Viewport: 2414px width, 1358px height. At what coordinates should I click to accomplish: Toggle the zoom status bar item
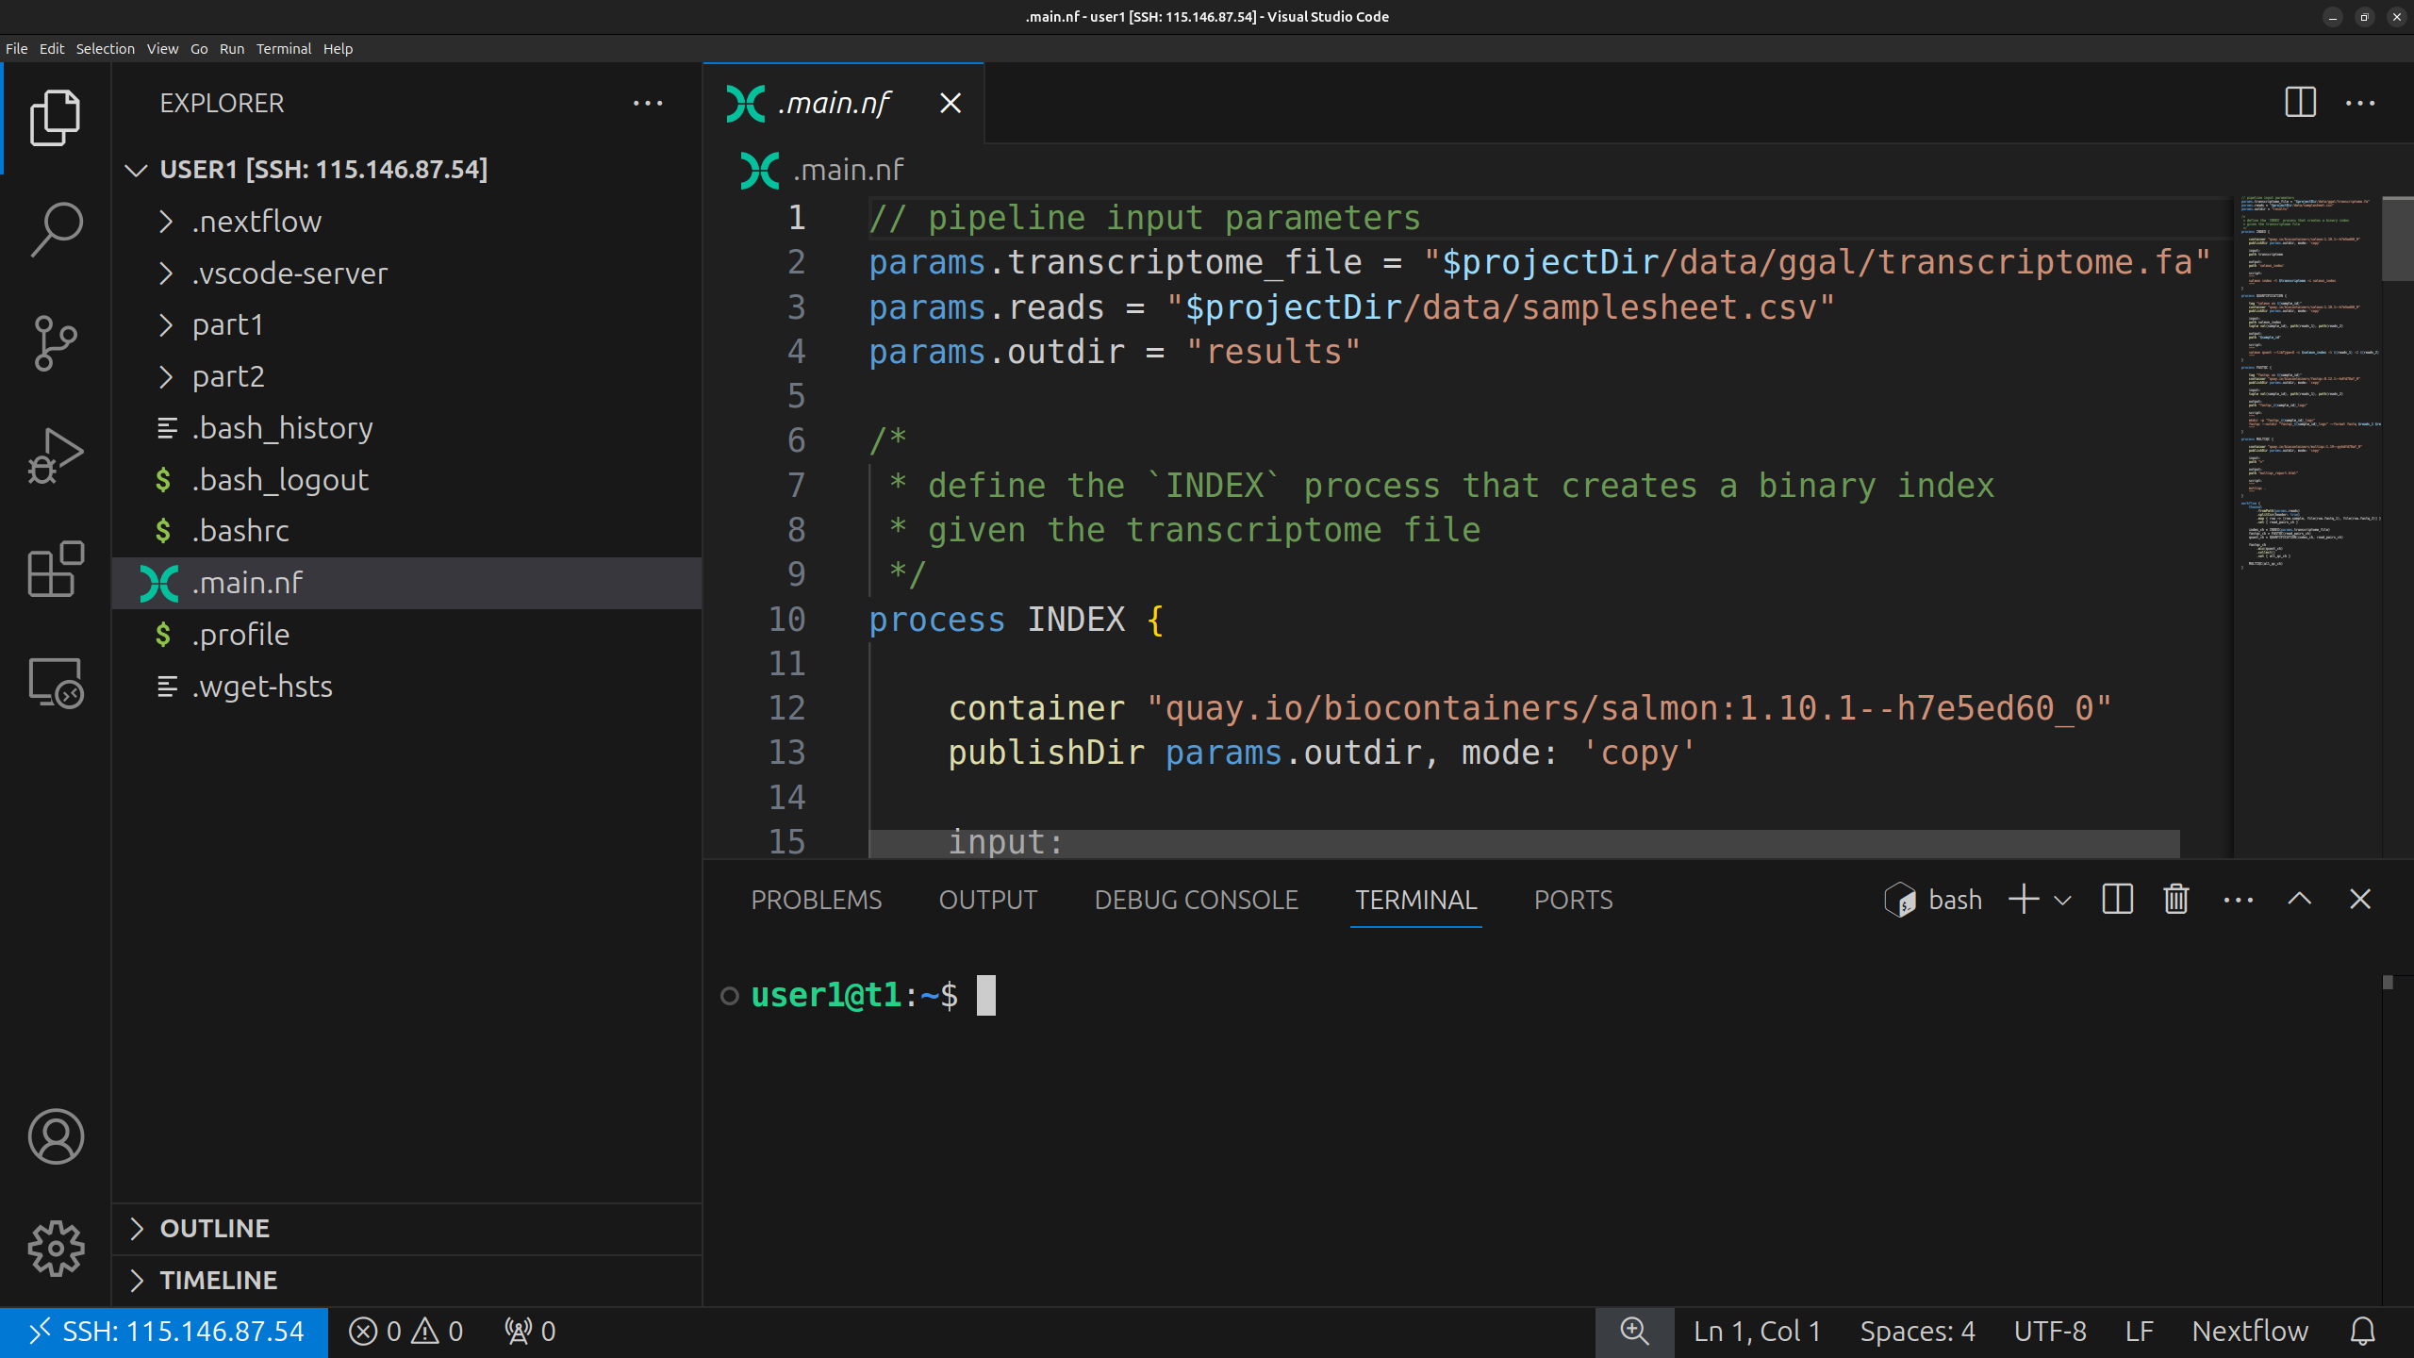point(1634,1332)
